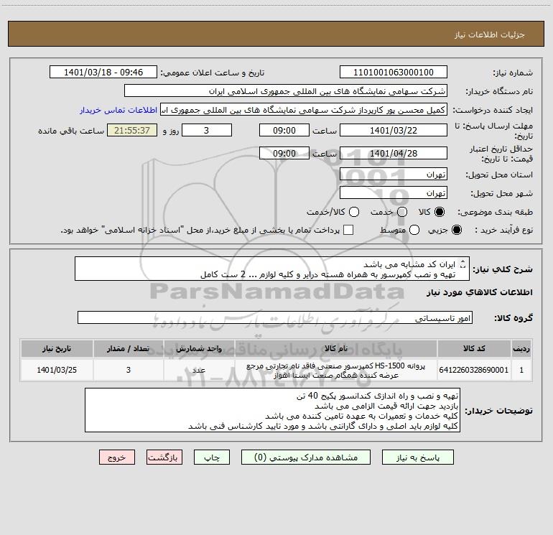
Task: Click the general description text area
Action: 272,269
